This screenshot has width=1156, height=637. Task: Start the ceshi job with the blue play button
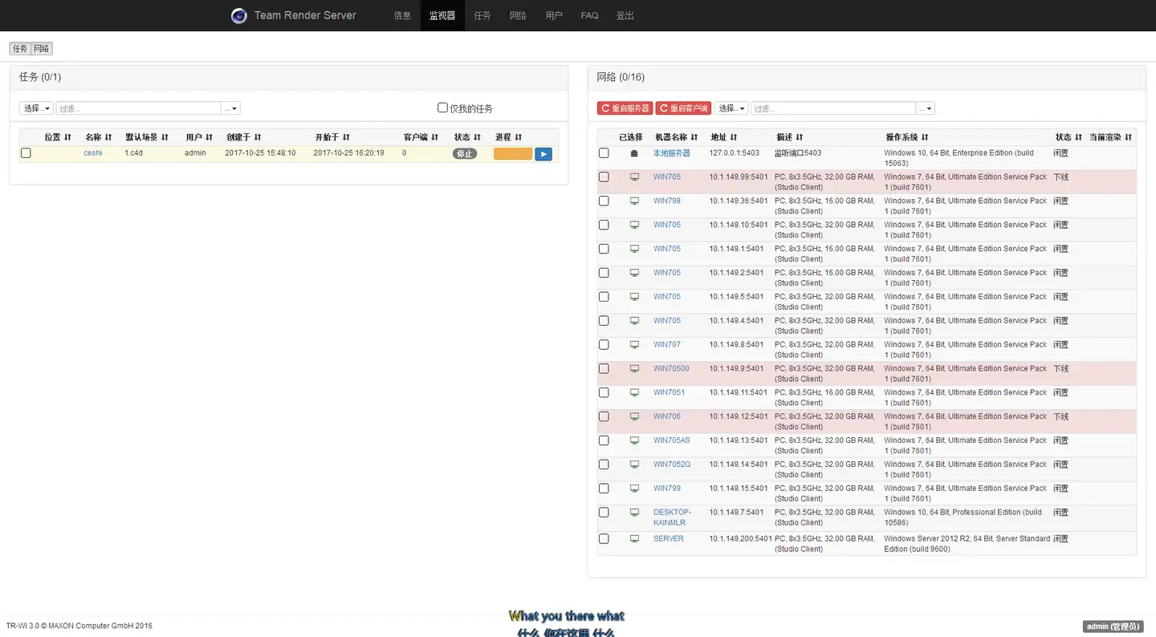[543, 154]
